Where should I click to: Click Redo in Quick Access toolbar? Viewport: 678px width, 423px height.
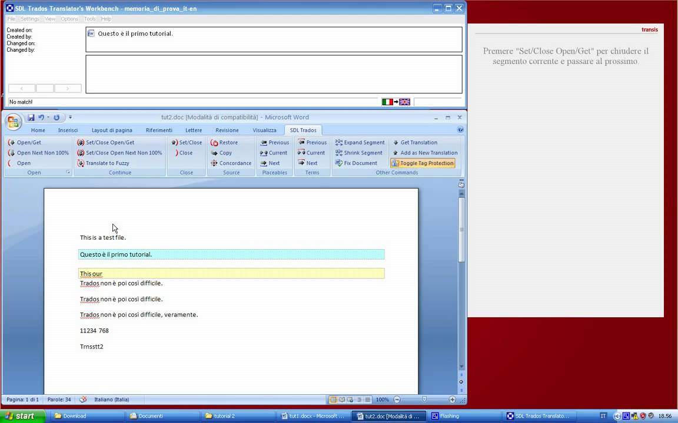[x=56, y=117]
